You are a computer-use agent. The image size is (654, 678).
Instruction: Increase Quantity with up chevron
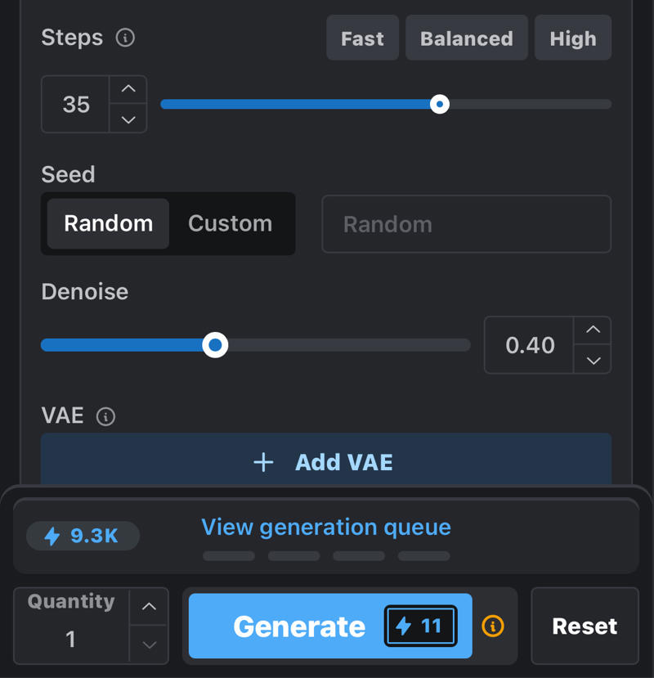click(x=149, y=606)
